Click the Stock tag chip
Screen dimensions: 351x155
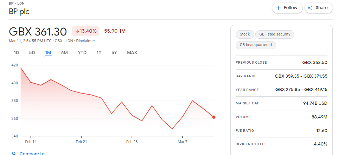245,34
